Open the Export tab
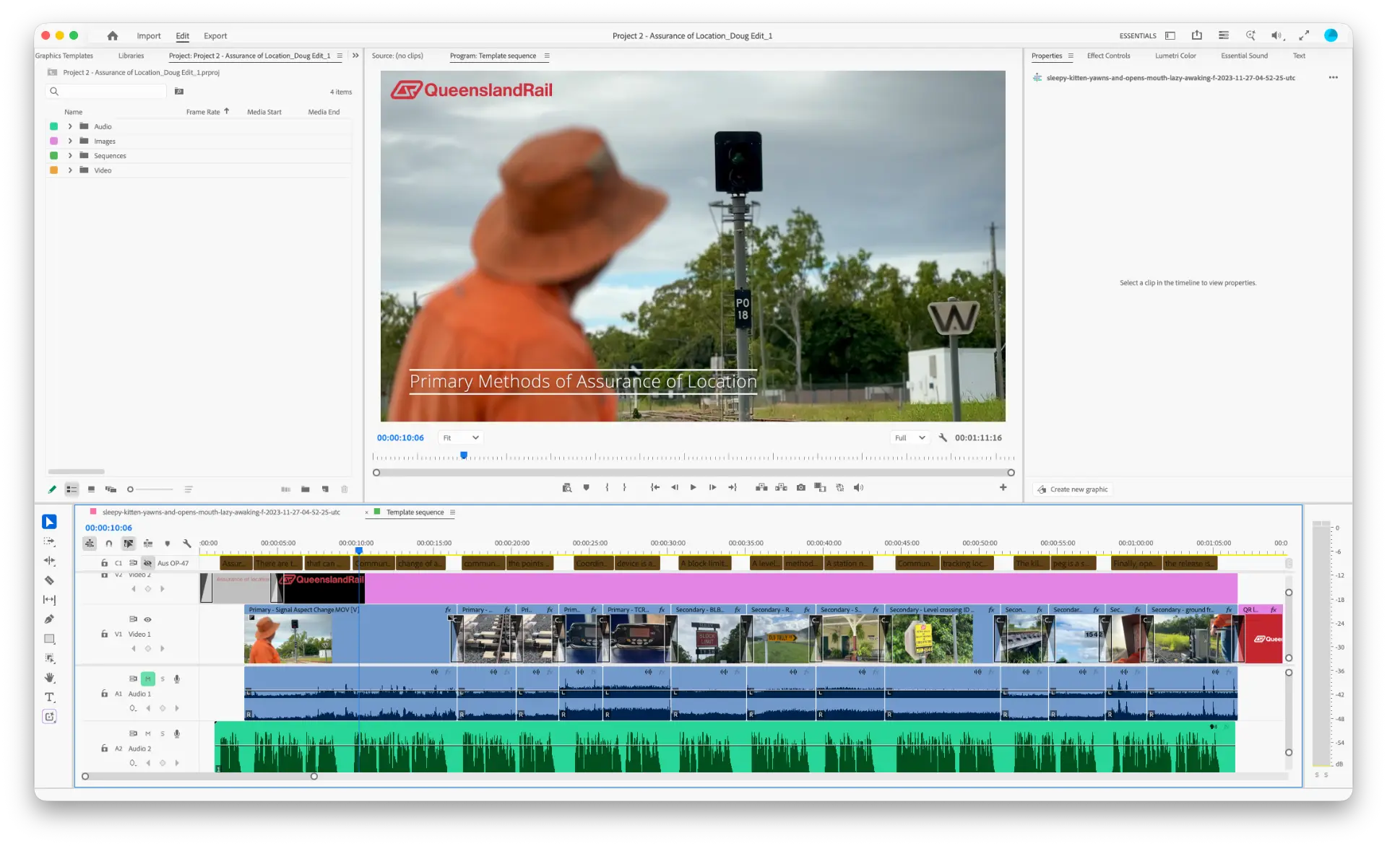The width and height of the screenshot is (1387, 846). [215, 36]
